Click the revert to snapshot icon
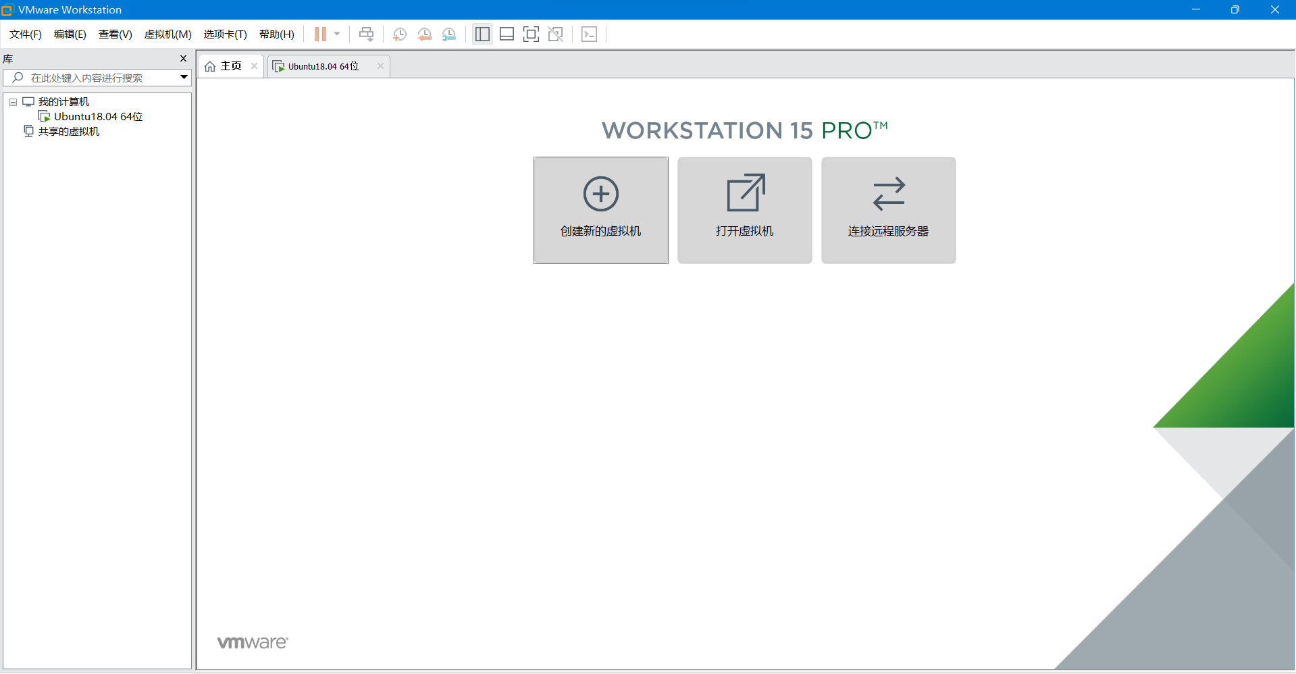This screenshot has height=674, width=1296. pyautogui.click(x=424, y=34)
